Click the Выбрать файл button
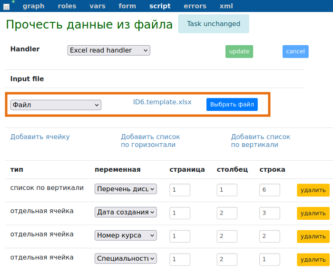 coord(232,105)
